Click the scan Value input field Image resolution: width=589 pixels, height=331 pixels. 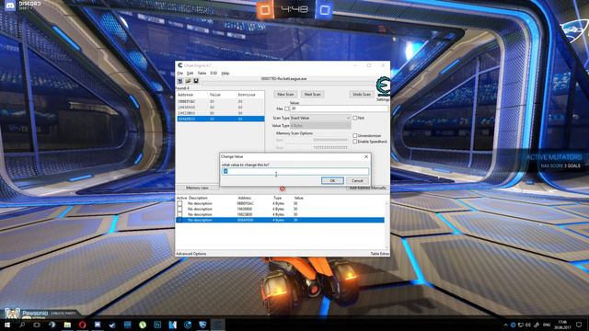click(x=340, y=108)
